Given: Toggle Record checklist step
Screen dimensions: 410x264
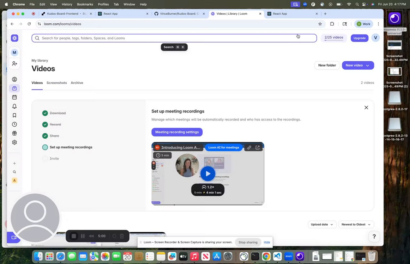Looking at the screenshot, I should click(52, 124).
